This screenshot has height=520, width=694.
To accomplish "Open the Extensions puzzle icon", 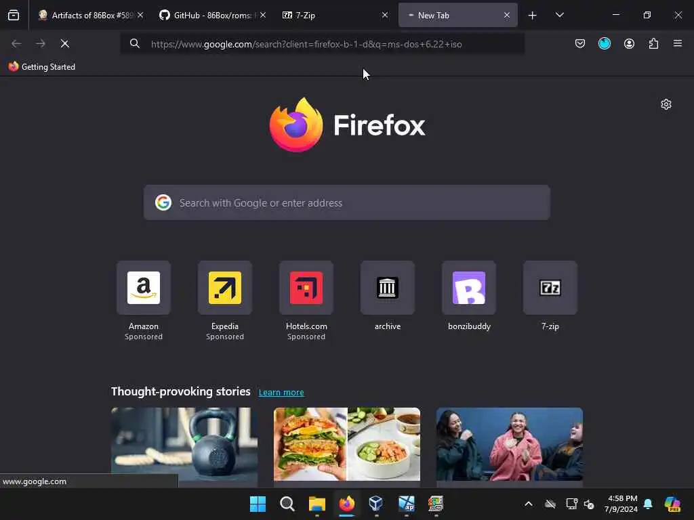I will 653,43.
